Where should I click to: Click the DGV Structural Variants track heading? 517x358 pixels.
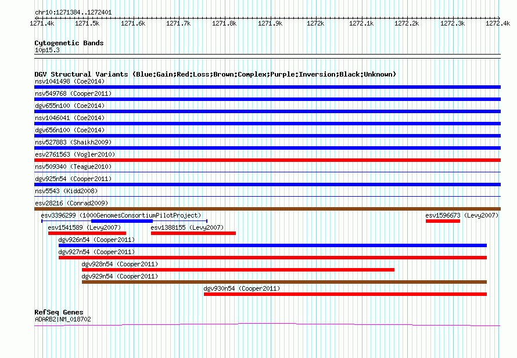tap(216, 74)
